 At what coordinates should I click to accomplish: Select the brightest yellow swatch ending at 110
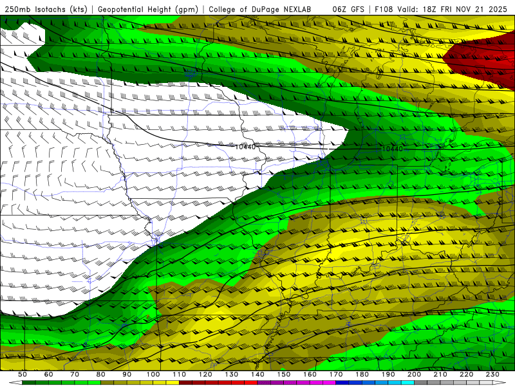coord(173,382)
